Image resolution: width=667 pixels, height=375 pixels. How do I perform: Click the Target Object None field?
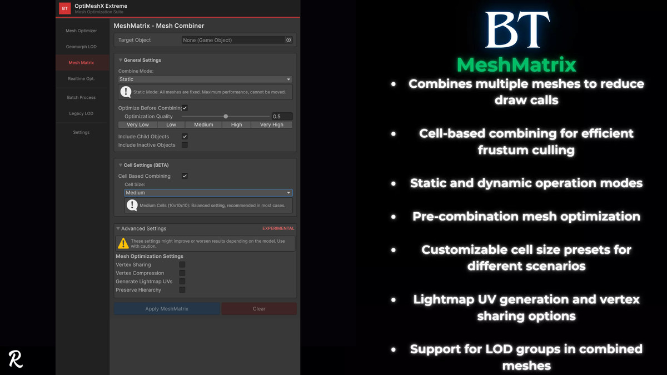(x=237, y=40)
